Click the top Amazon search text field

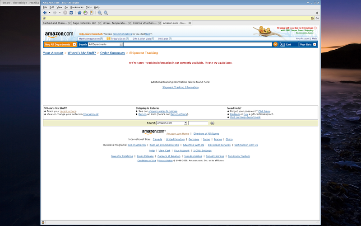(x=198, y=44)
